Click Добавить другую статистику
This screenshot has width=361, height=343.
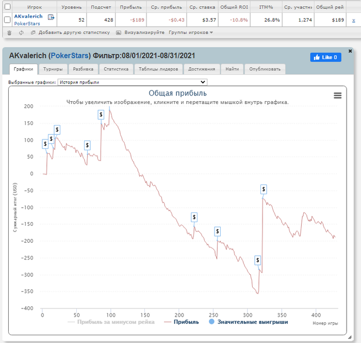coord(71,33)
